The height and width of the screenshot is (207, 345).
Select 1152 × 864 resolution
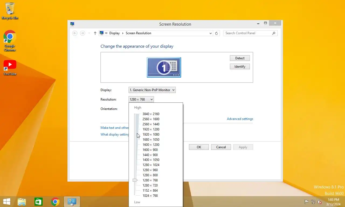[x=150, y=191]
